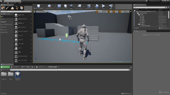Screen dimensions: 170x95
Task: Select the translate gizmo icon in viewport
Action: pyautogui.click(x=97, y=12)
